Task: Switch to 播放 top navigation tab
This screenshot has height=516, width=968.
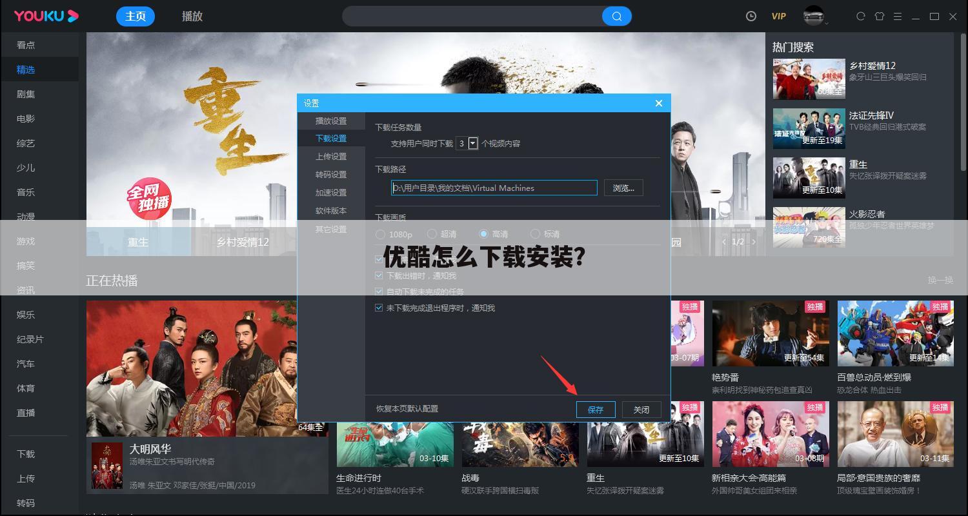Action: 192,16
